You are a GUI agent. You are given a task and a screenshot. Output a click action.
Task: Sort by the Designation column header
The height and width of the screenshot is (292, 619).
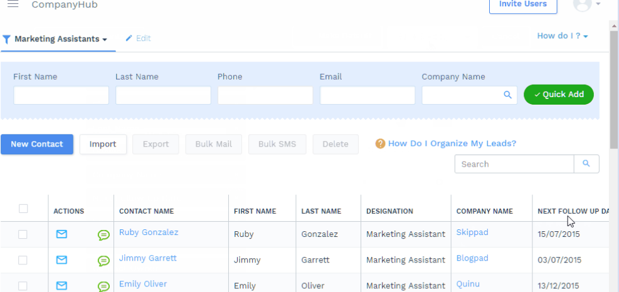tap(389, 211)
